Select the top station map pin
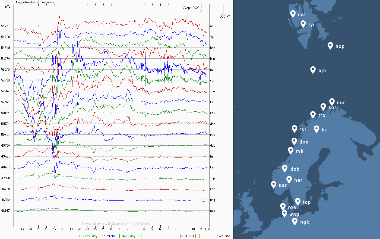 point(297,202)
